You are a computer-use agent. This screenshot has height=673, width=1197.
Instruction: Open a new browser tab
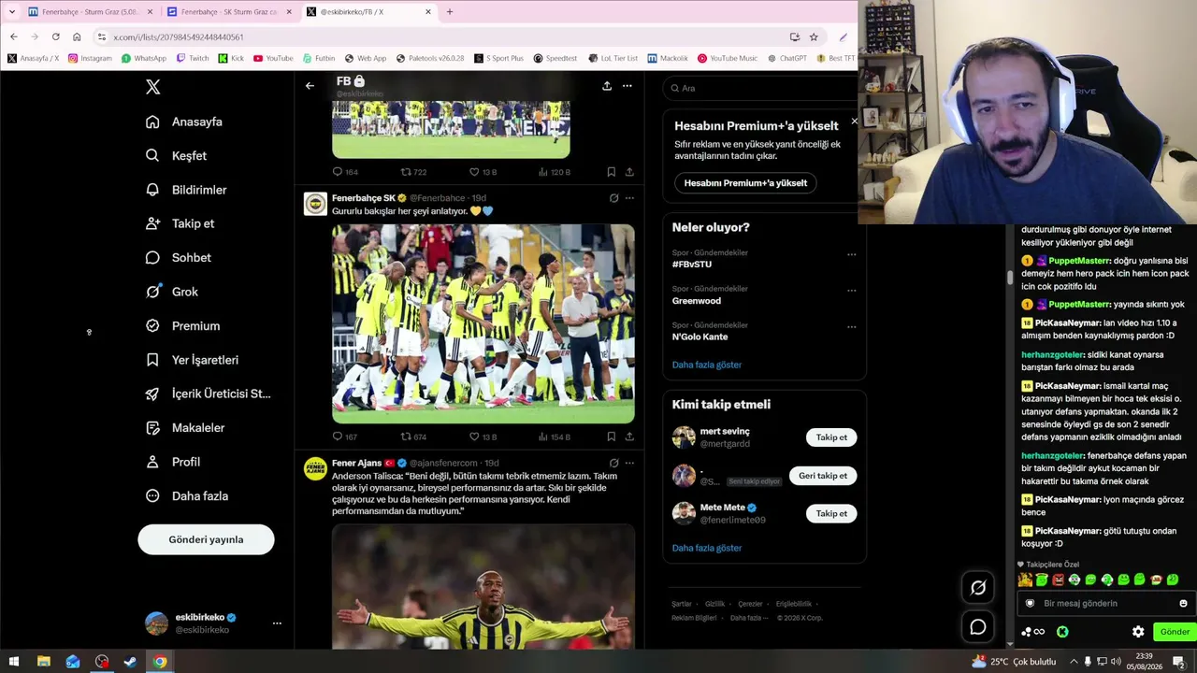[x=450, y=12]
